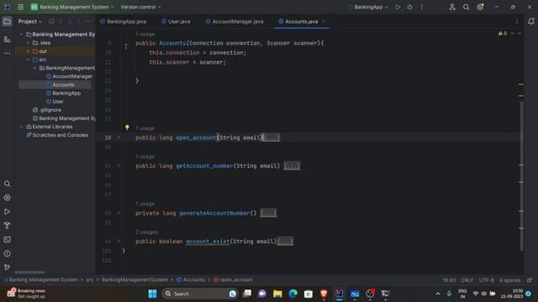The width and height of the screenshot is (538, 302).
Task: Open more run actions menu
Action: tap(422, 7)
